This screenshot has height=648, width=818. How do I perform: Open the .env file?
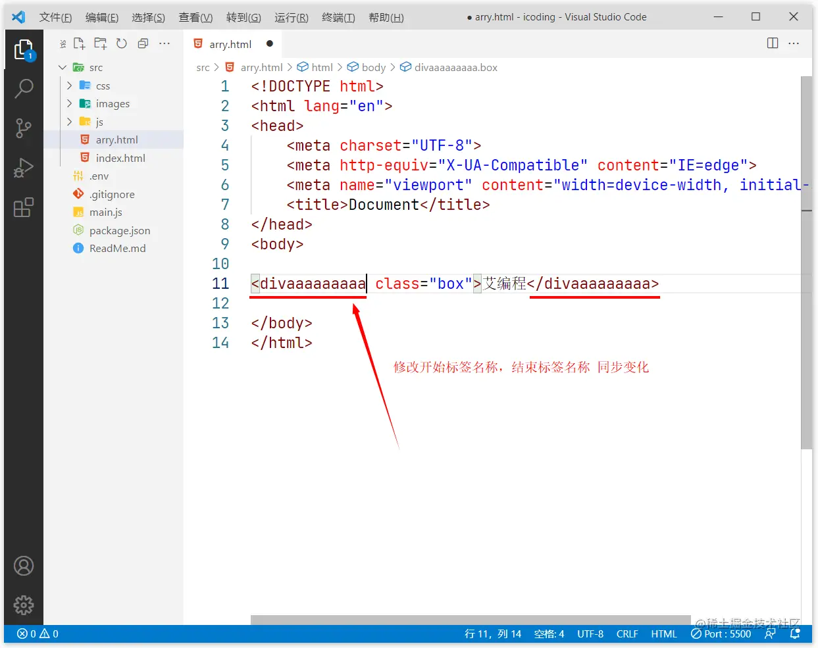[113, 176]
